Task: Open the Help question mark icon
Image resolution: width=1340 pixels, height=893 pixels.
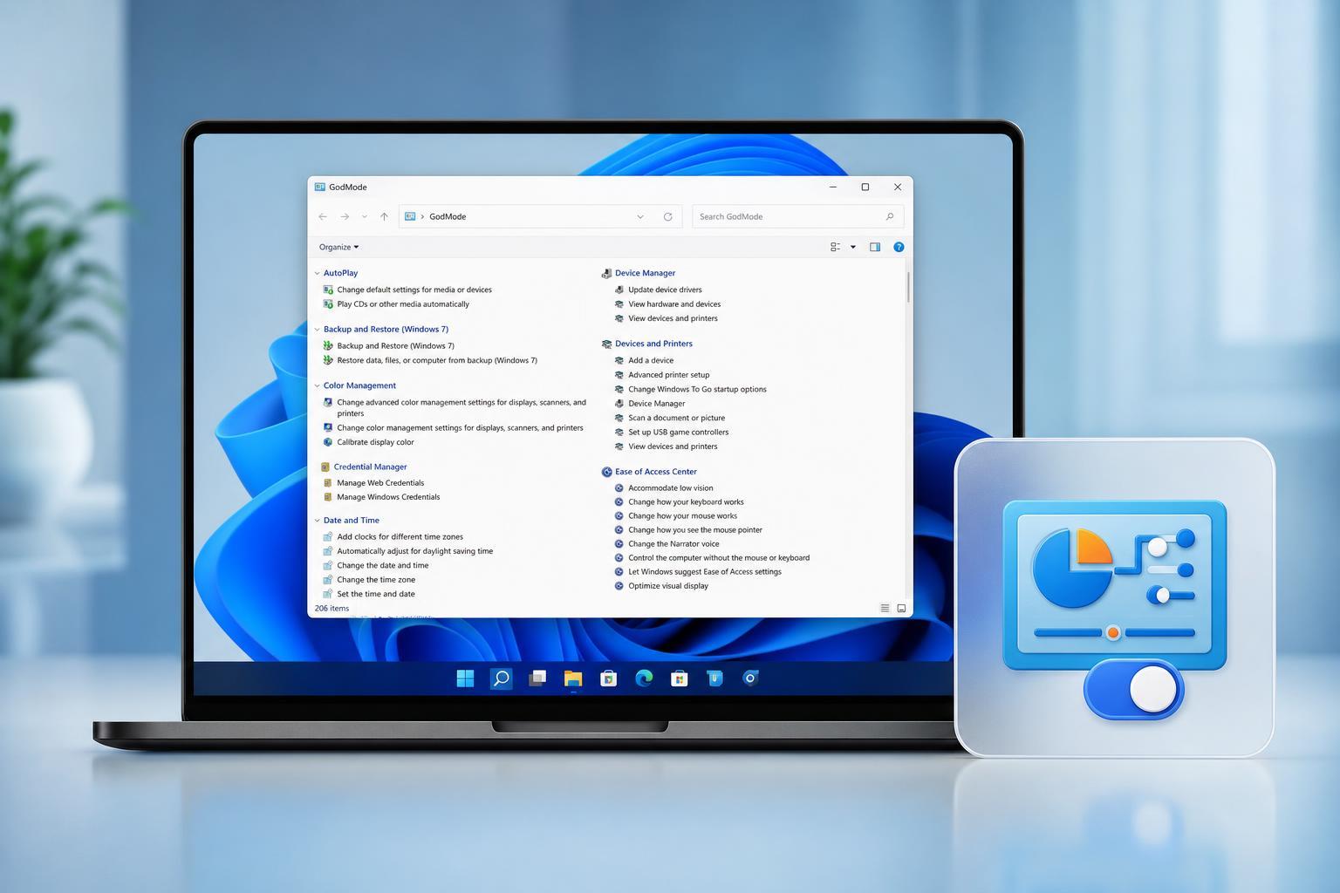Action: (899, 247)
